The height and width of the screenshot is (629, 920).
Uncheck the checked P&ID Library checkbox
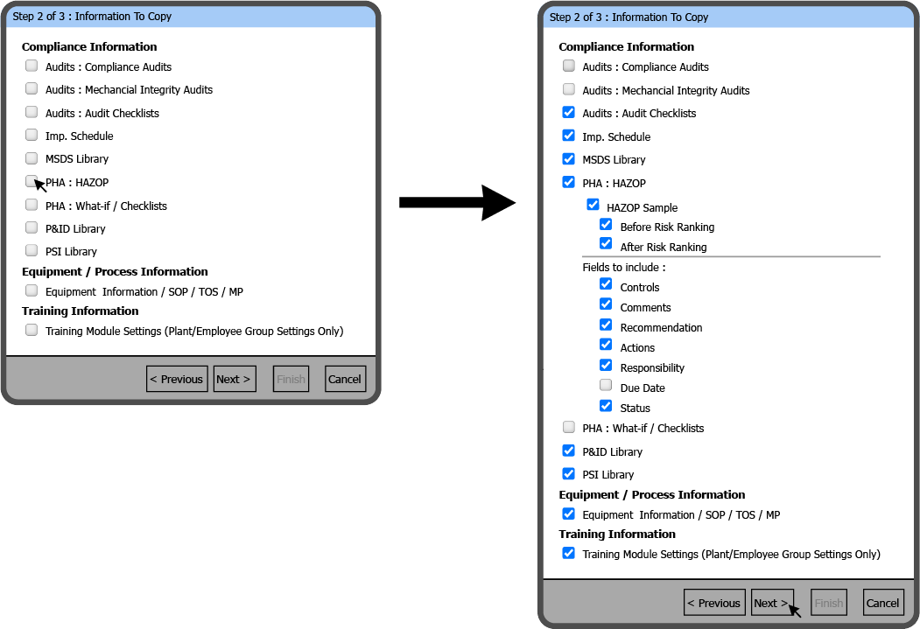point(569,451)
